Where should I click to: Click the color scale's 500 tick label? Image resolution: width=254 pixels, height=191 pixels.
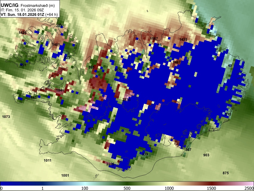[127, 188]
